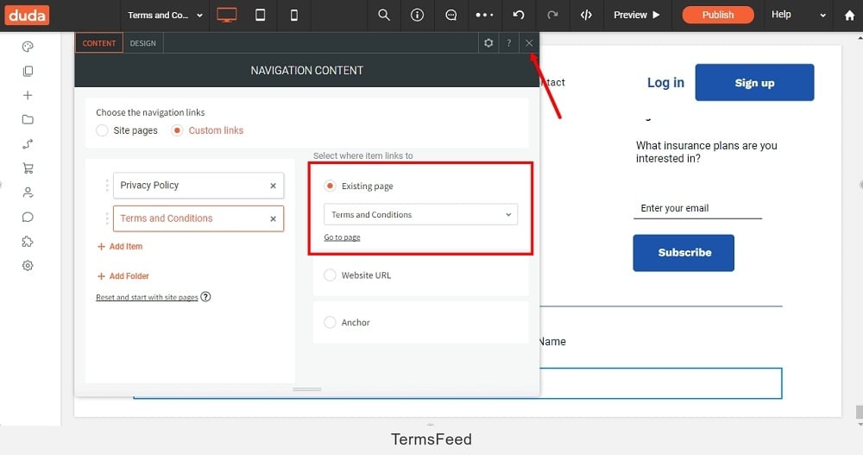Image resolution: width=863 pixels, height=455 pixels.
Task: Click the Log in link
Action: [x=665, y=83]
